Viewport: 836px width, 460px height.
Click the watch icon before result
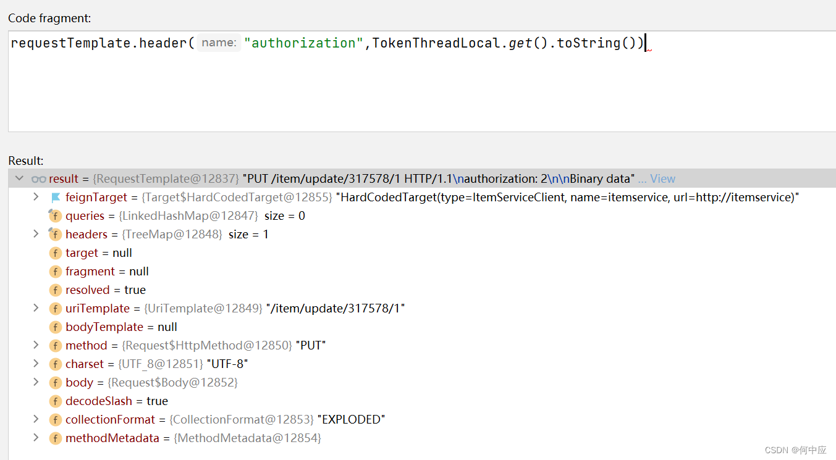point(38,178)
